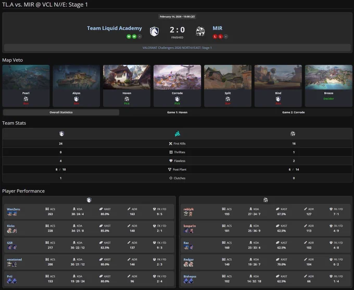Click reblyik's FK/FD value 7/1

click(x=336, y=214)
